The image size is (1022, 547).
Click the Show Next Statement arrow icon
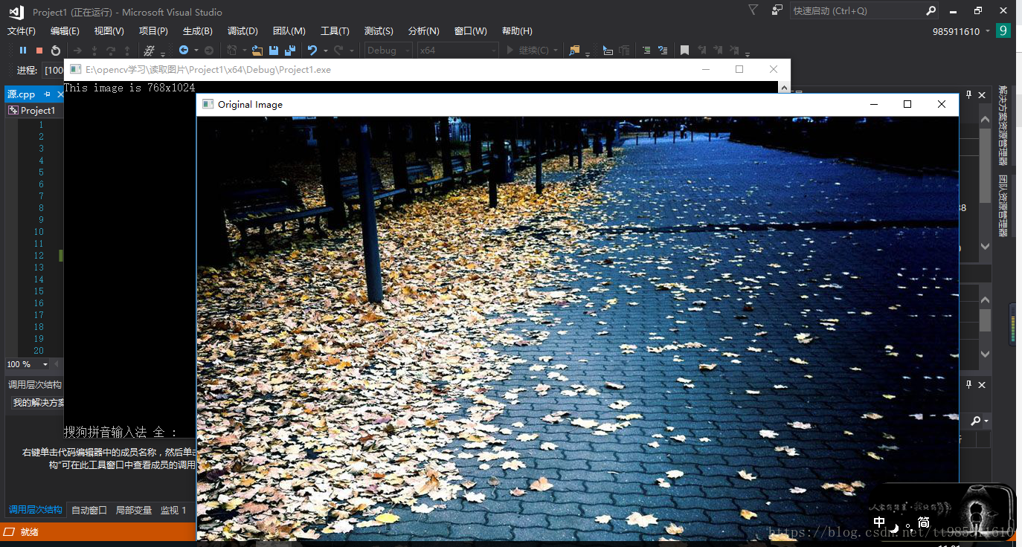[77, 51]
